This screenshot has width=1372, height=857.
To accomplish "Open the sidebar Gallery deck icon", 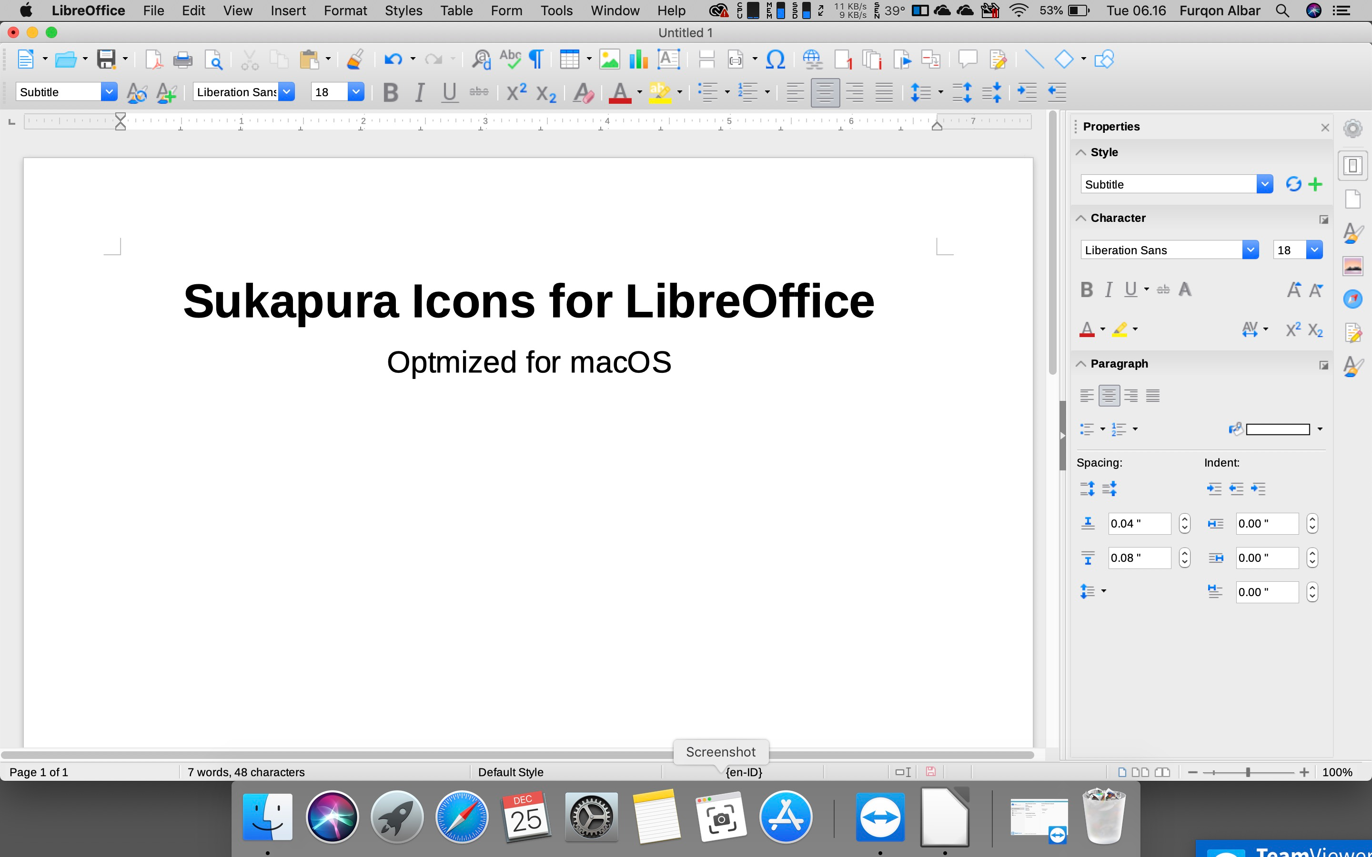I will tap(1353, 266).
